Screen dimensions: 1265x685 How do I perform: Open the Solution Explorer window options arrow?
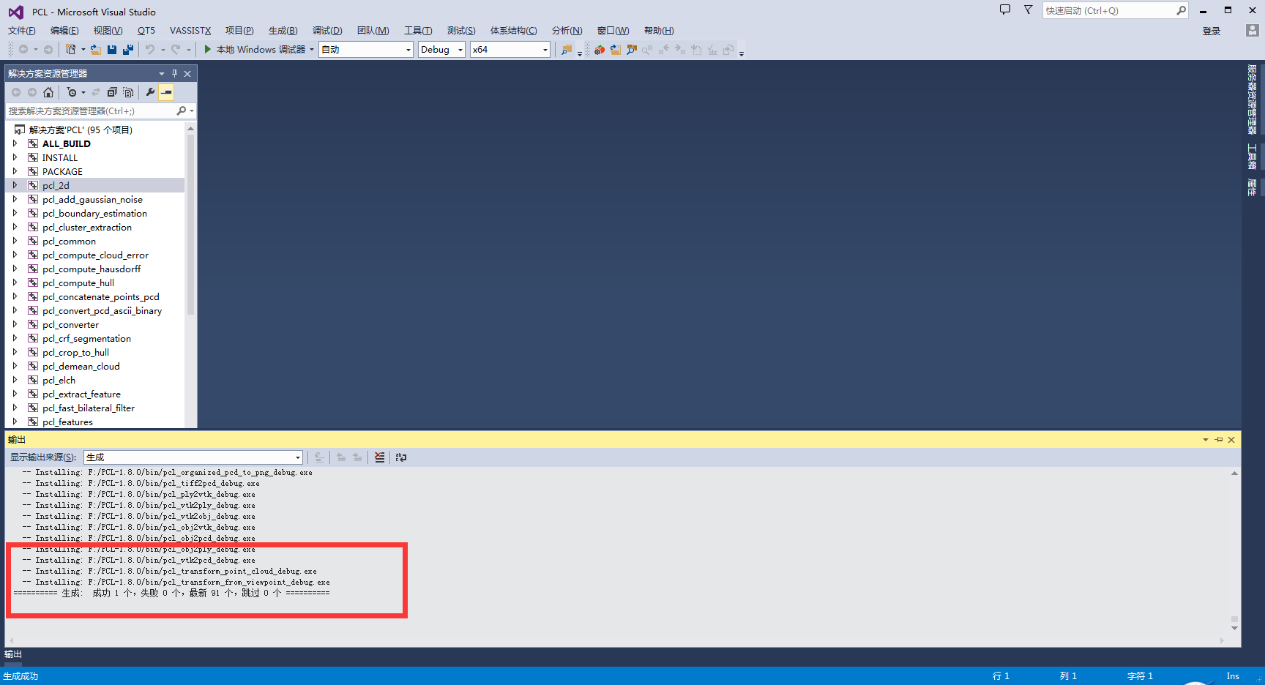(x=162, y=74)
